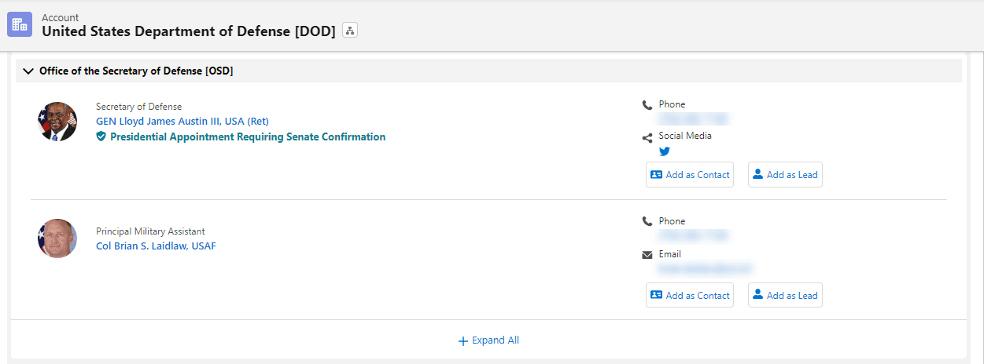Add Brian Laidlaw as Contact
The width and height of the screenshot is (984, 364).
[x=690, y=295]
